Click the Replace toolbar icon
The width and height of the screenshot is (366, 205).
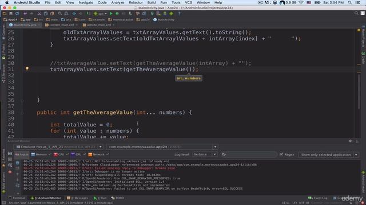pyautogui.click(x=66, y=14)
